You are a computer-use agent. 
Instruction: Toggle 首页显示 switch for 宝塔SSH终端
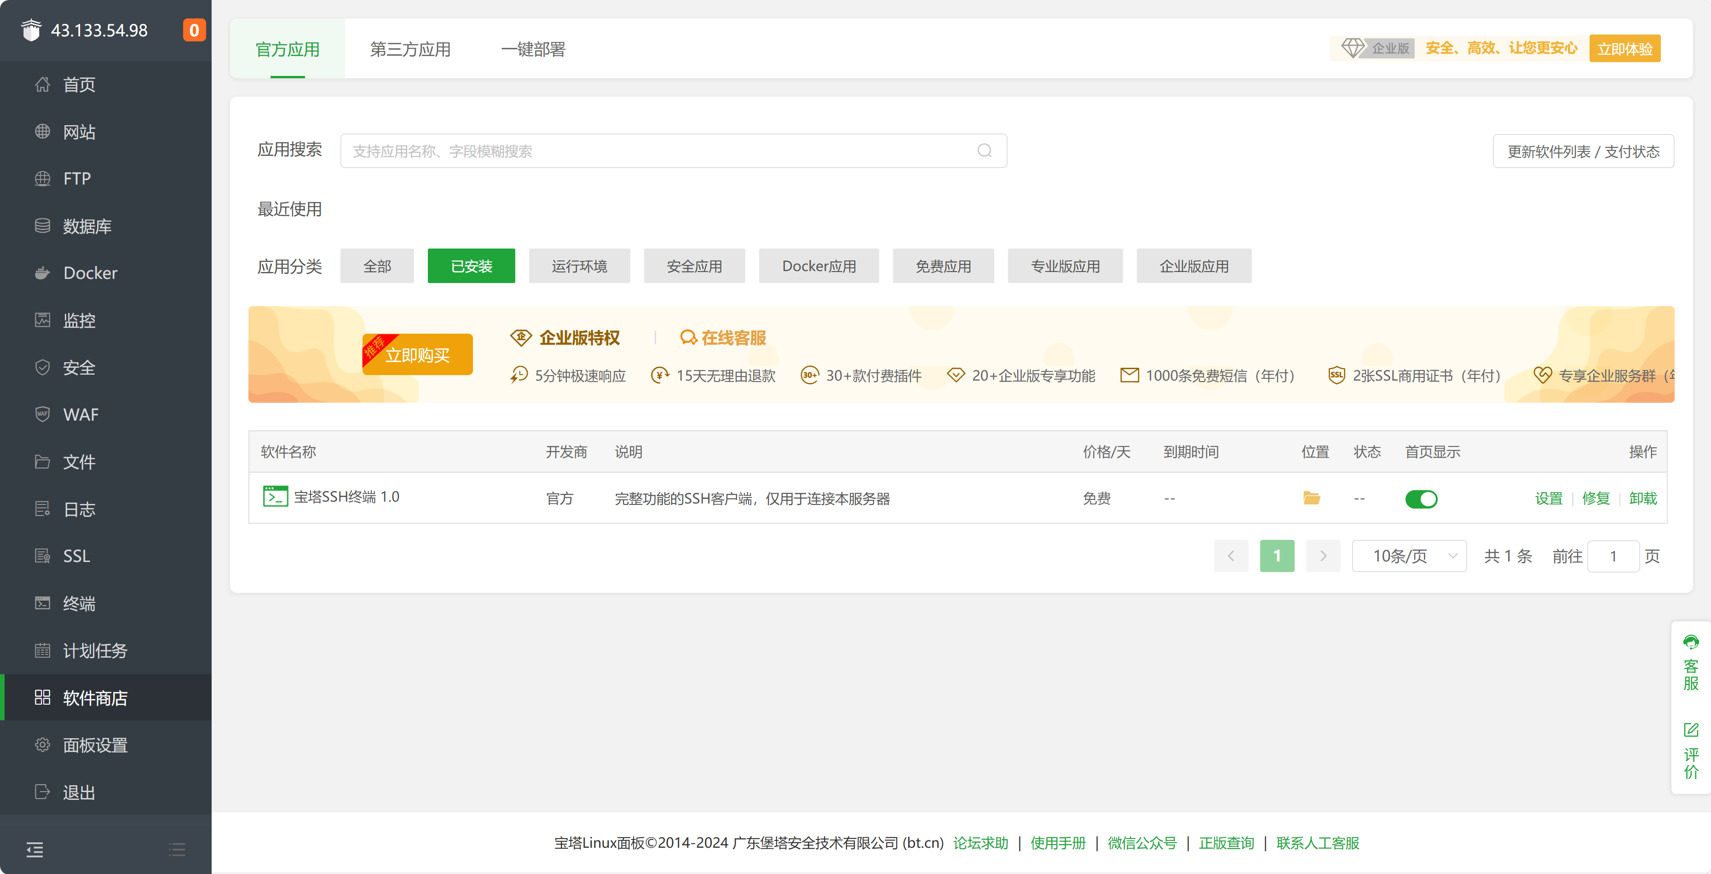pos(1422,499)
